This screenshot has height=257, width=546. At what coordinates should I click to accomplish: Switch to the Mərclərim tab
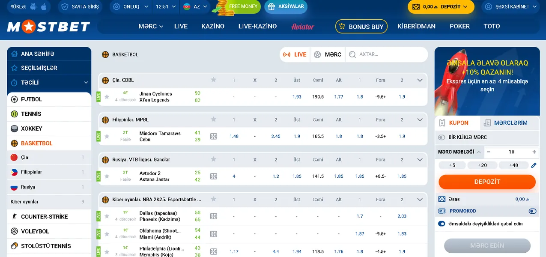coord(510,123)
